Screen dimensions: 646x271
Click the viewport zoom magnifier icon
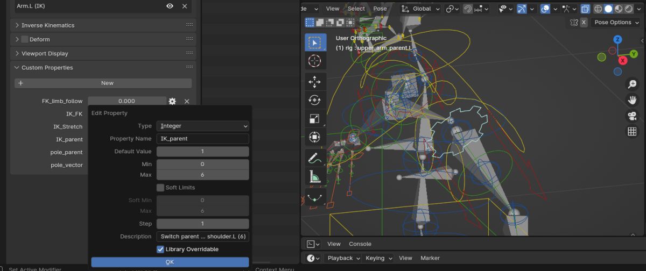point(632,84)
